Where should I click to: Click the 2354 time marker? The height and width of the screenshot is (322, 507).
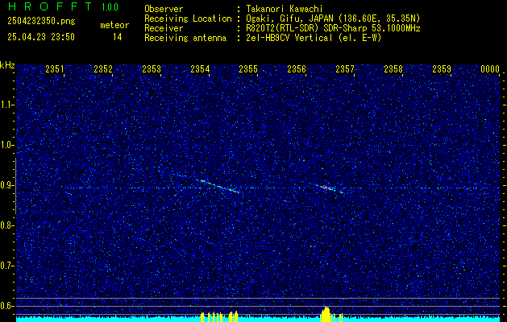click(200, 68)
